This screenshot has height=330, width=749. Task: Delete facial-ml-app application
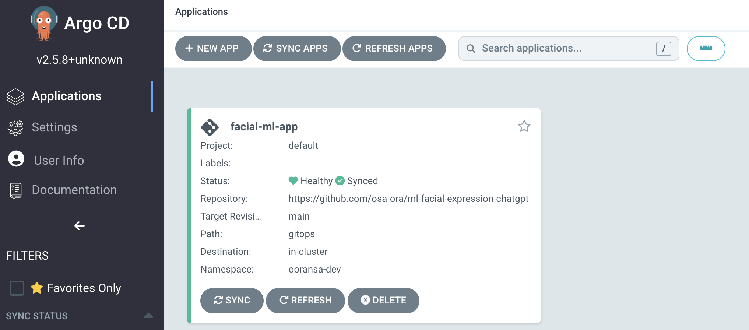(x=383, y=300)
